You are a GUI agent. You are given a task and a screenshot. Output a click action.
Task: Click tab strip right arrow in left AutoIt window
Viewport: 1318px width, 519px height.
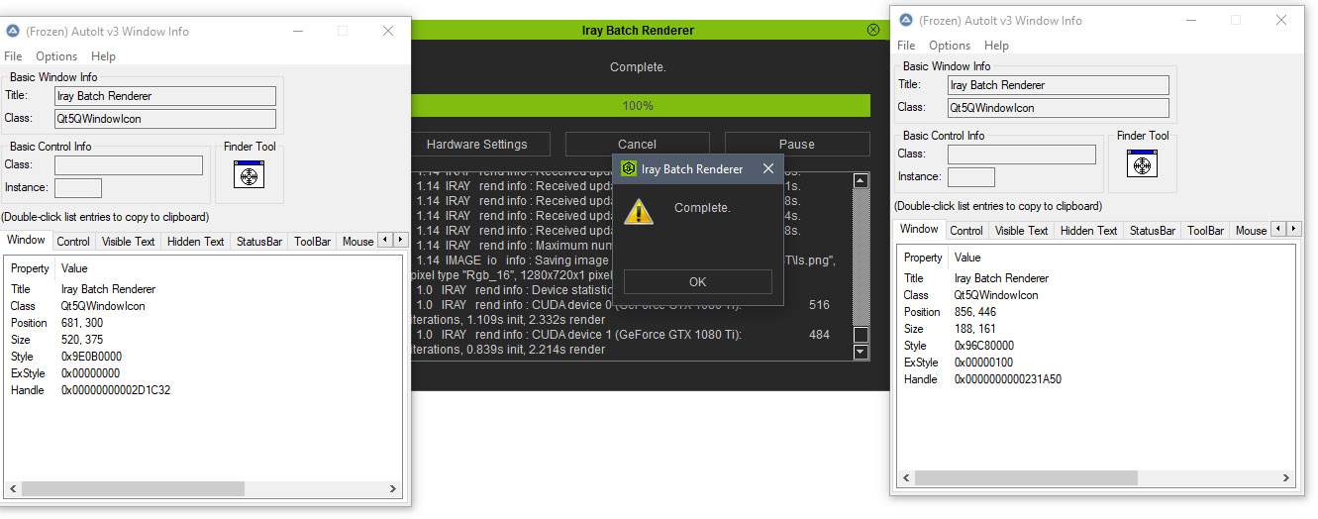[x=400, y=240]
